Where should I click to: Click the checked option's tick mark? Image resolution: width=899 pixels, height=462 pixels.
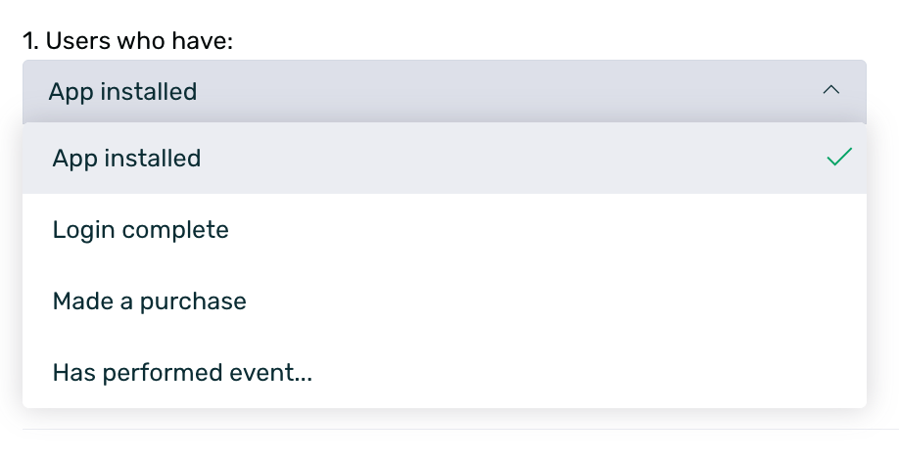839,158
